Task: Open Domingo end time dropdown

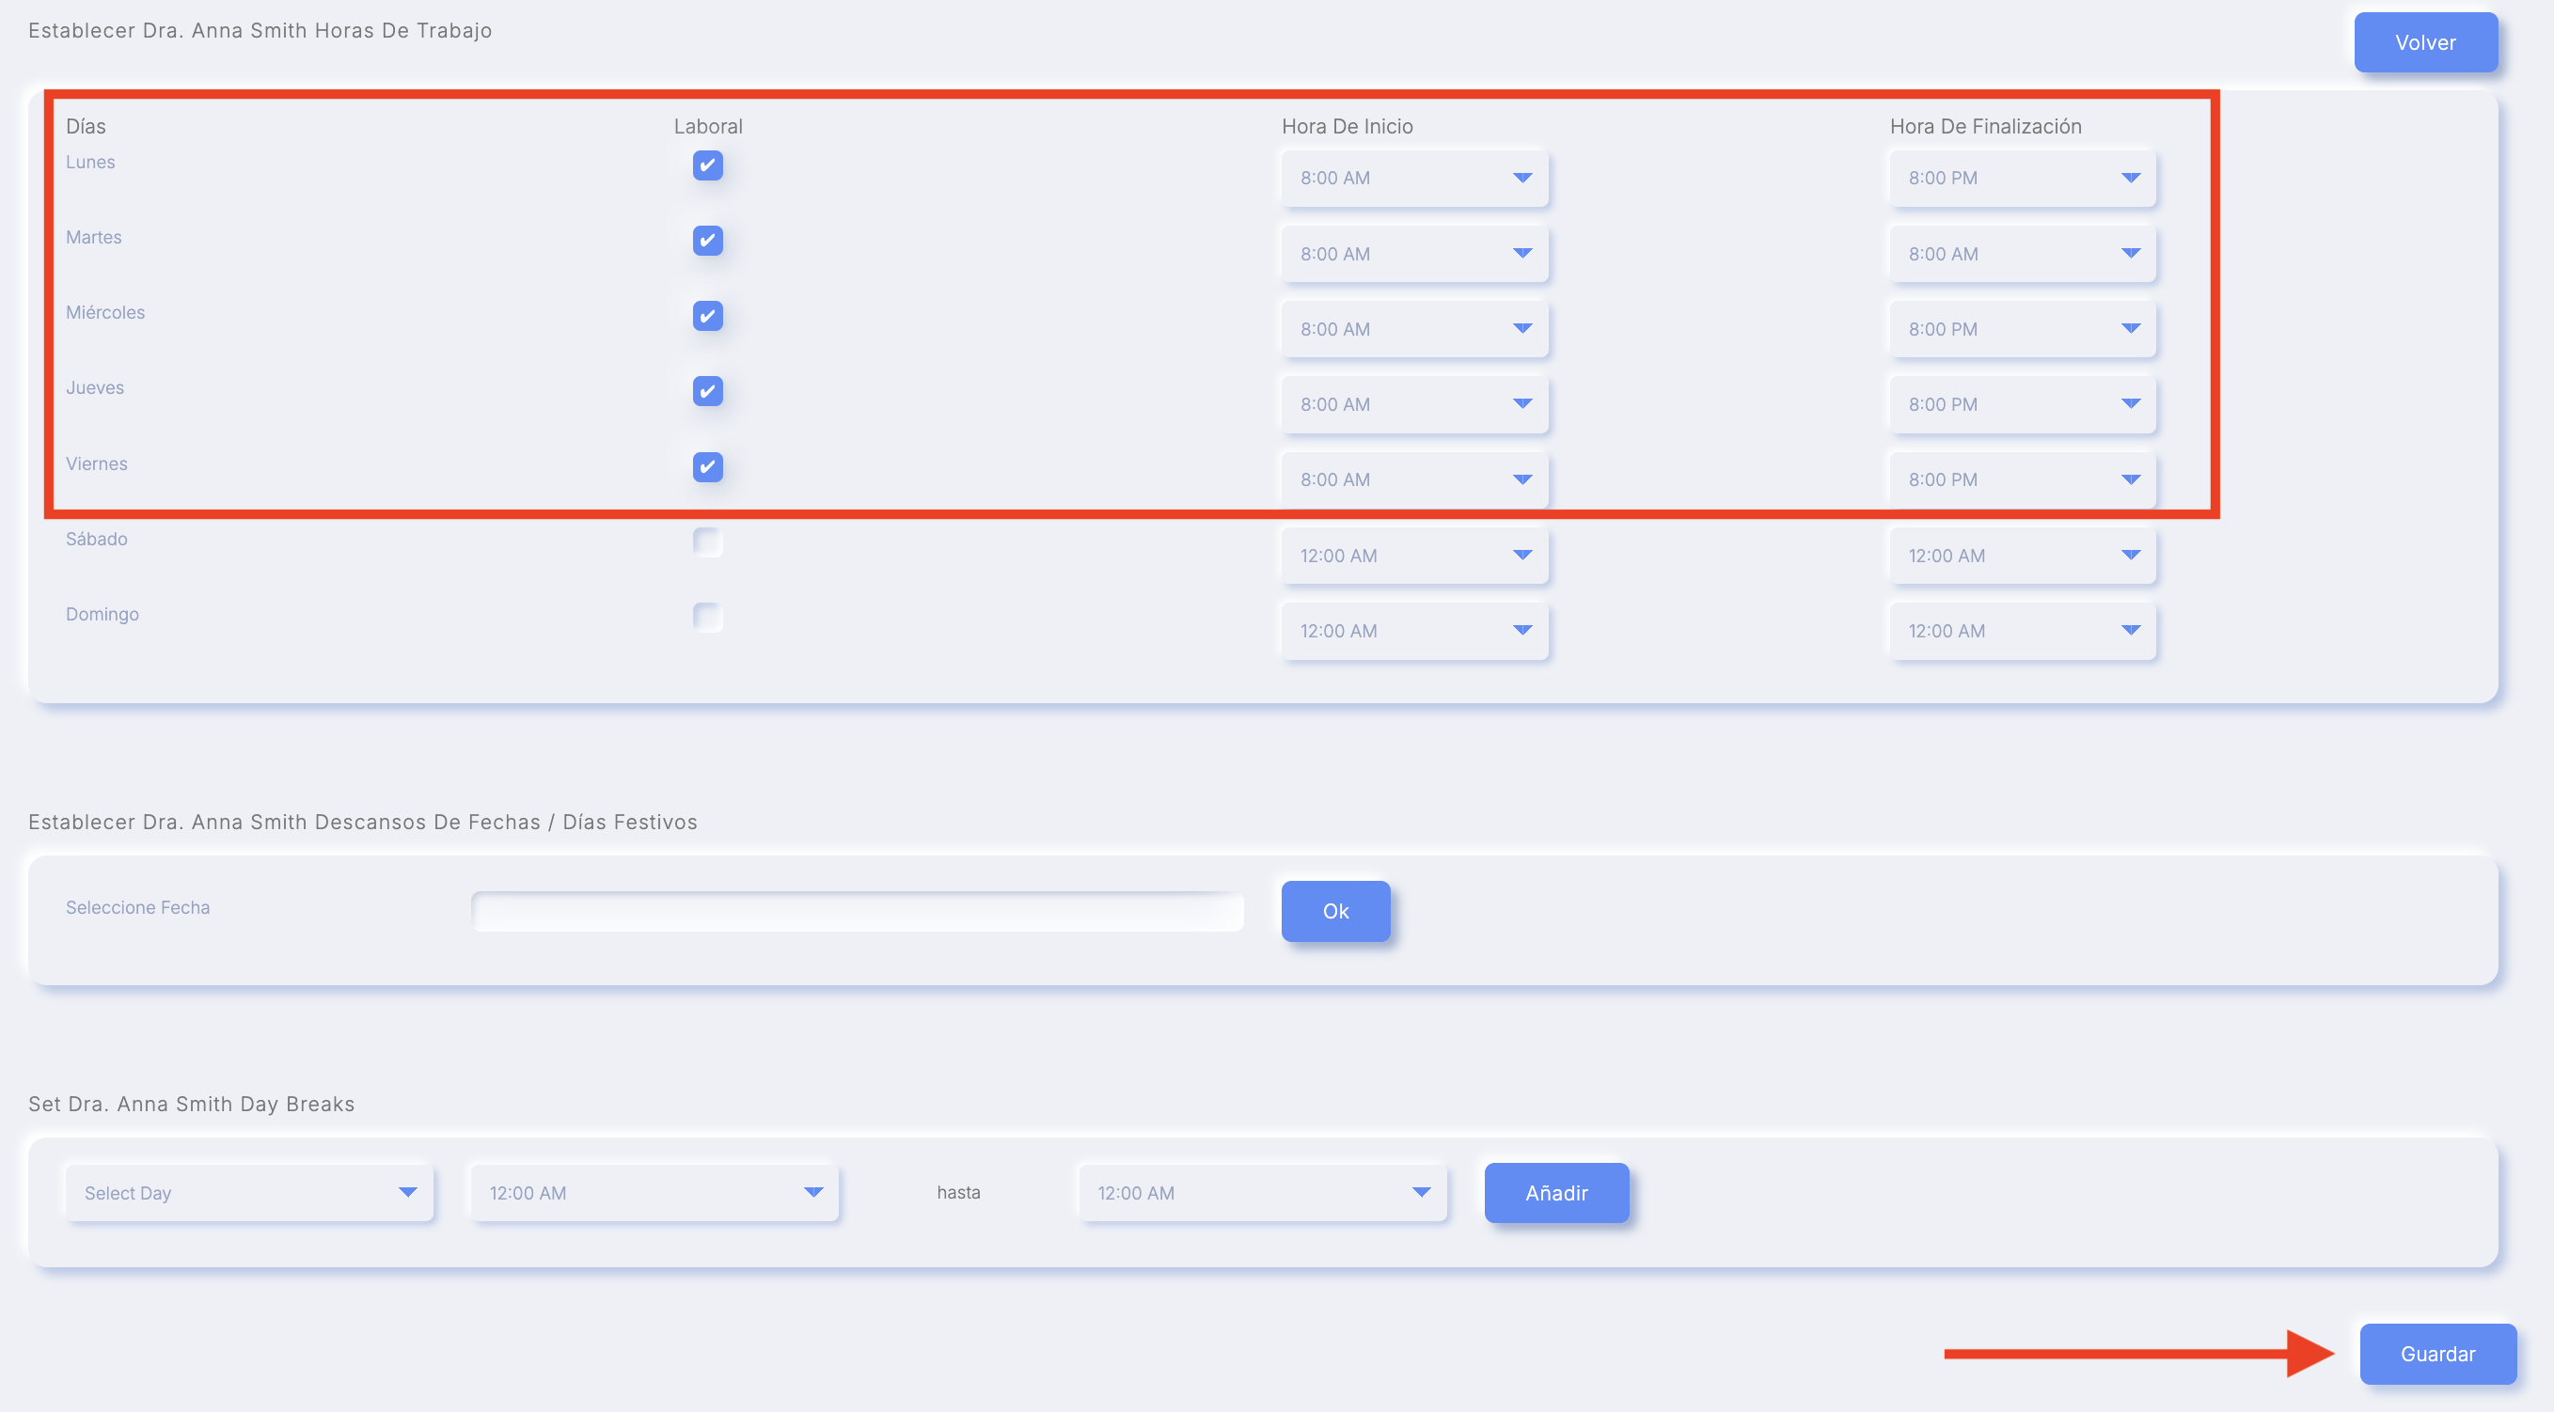Action: 2023,631
